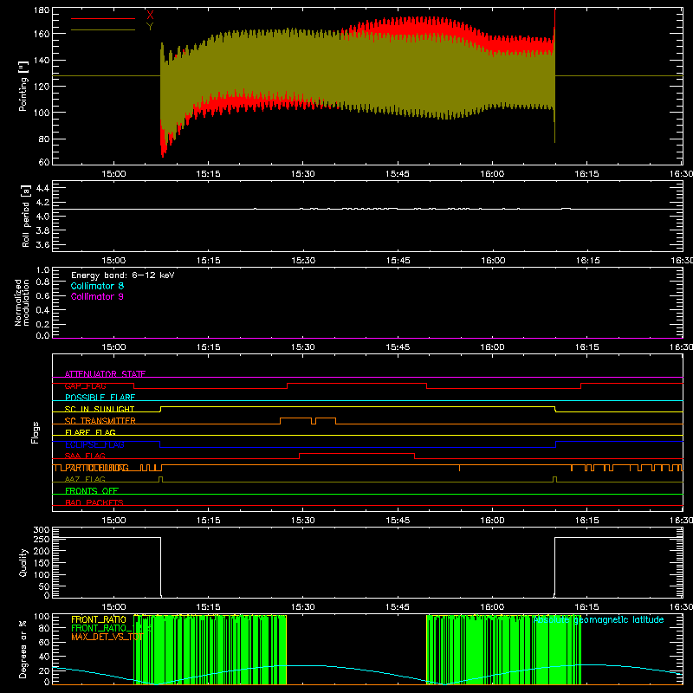Click the BAD_PACKETS label

(x=94, y=502)
